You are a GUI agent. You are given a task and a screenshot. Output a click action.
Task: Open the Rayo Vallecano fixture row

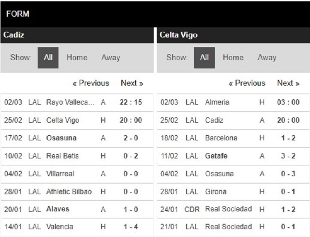(x=77, y=102)
